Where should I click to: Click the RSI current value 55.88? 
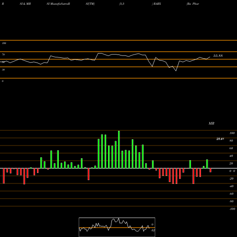tap(218, 55)
